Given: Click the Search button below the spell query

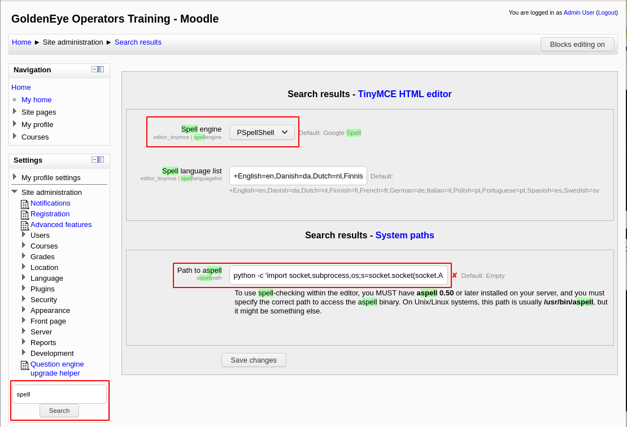Looking at the screenshot, I should tap(59, 411).
